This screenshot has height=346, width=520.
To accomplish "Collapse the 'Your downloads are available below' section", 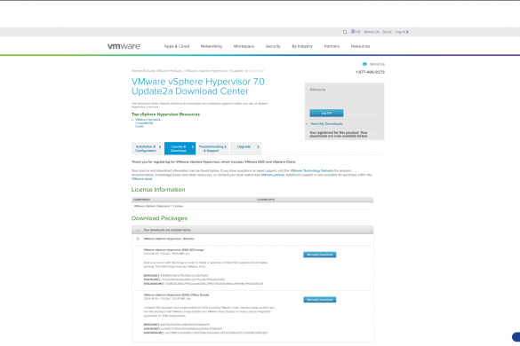I will (138, 230).
